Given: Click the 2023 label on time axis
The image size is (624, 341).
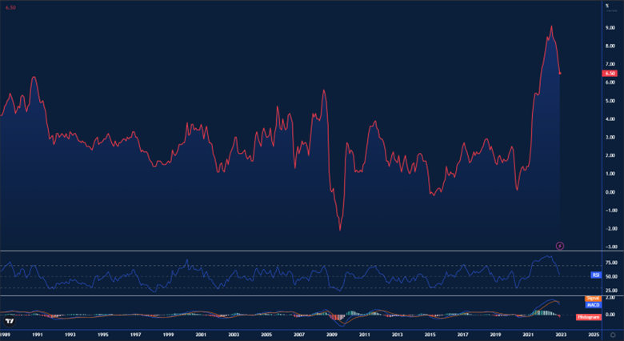Looking at the screenshot, I should [562, 333].
